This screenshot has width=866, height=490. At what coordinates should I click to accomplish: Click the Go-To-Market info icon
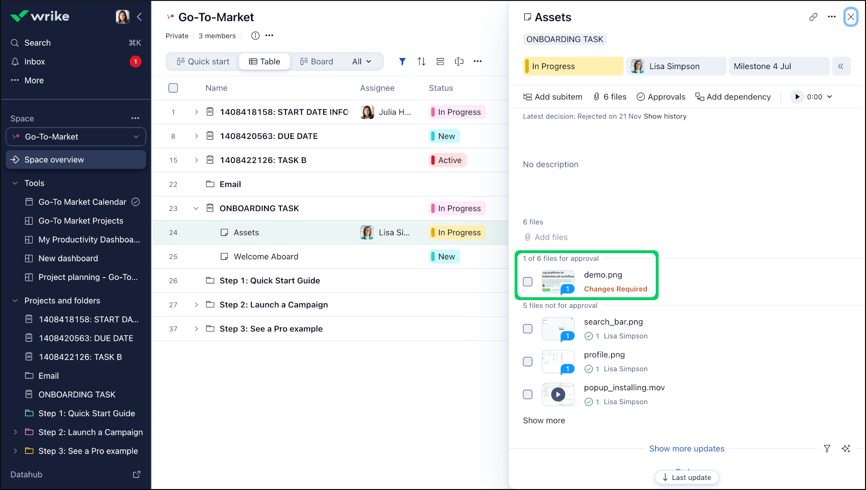pyautogui.click(x=255, y=36)
